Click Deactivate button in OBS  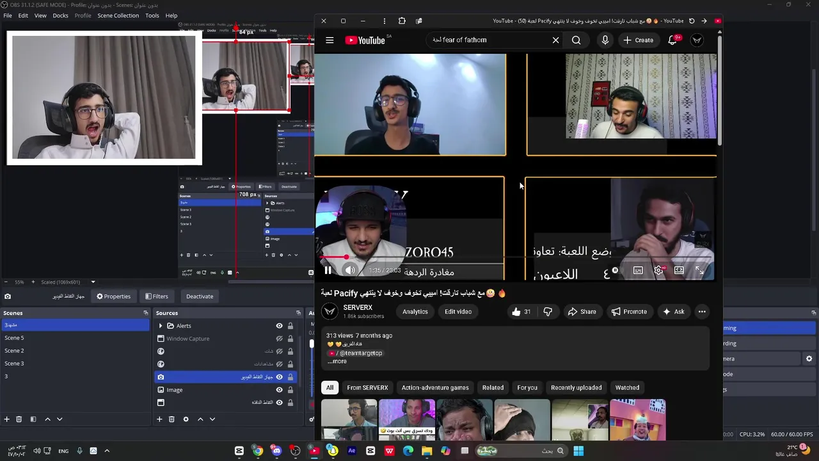click(200, 296)
